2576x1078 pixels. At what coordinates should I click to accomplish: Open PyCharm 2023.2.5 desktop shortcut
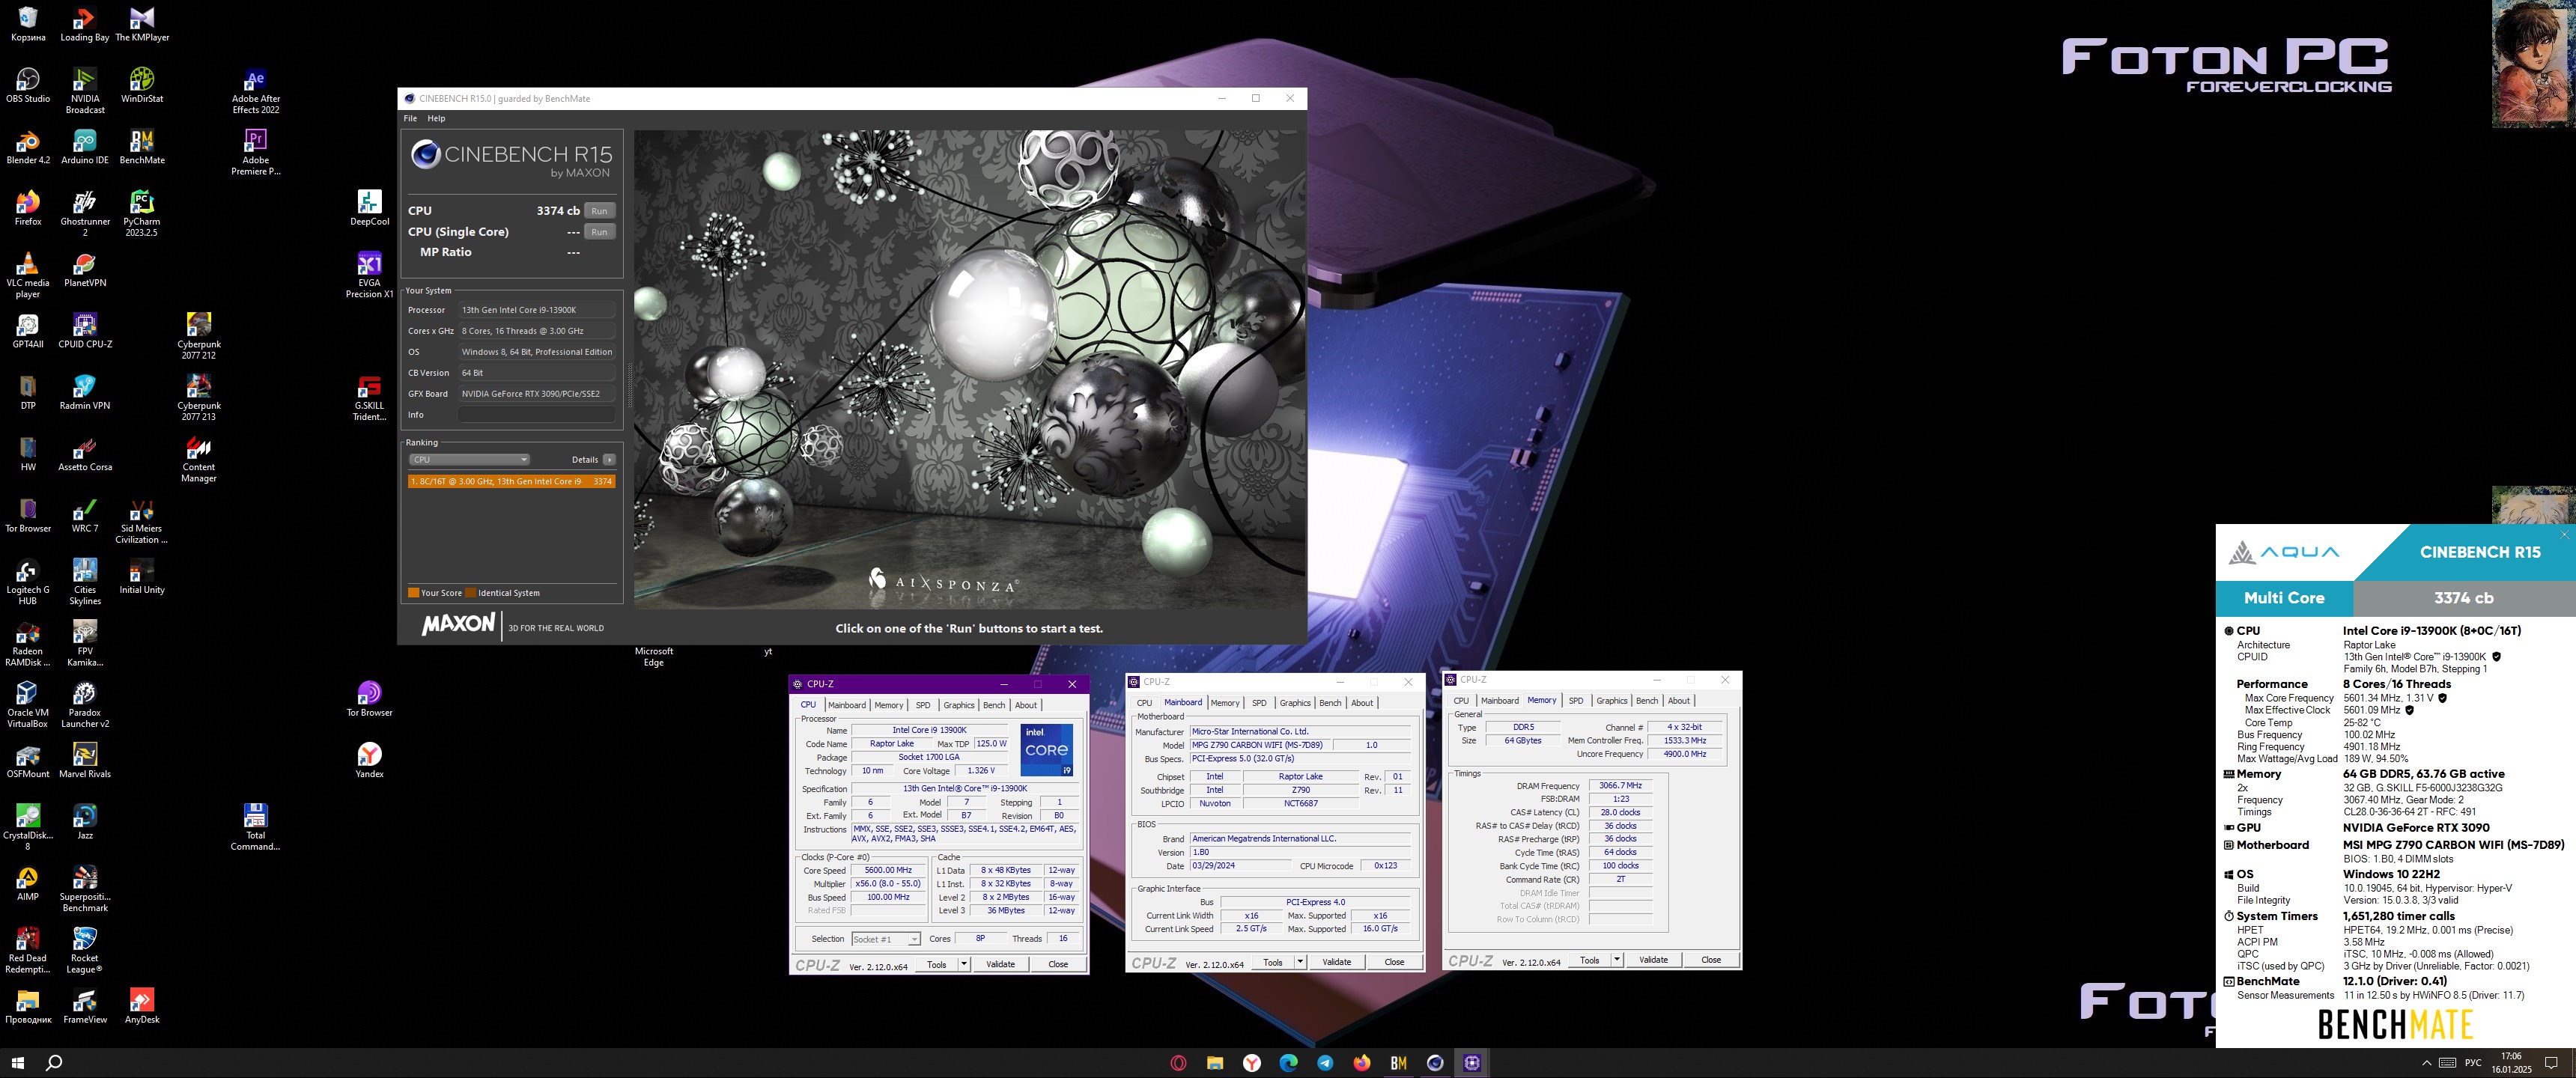pyautogui.click(x=142, y=213)
